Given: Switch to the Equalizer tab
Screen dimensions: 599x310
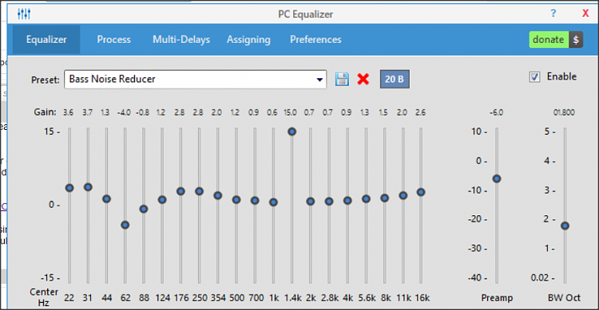Looking at the screenshot, I should click(x=46, y=40).
